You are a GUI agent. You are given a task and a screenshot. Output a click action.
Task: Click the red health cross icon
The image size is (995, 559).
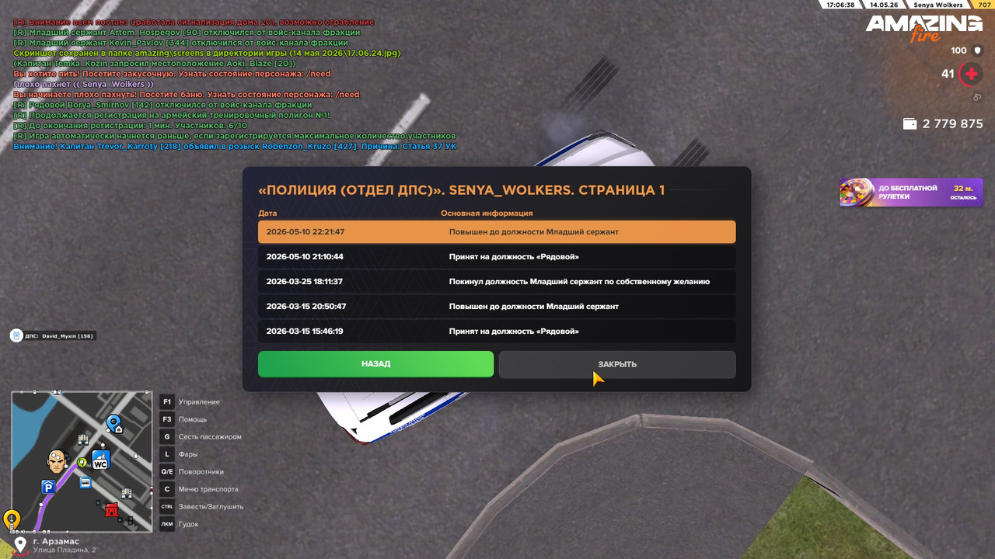point(970,75)
